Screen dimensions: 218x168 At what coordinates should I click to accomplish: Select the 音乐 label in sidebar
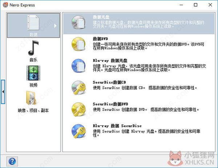point(33,60)
